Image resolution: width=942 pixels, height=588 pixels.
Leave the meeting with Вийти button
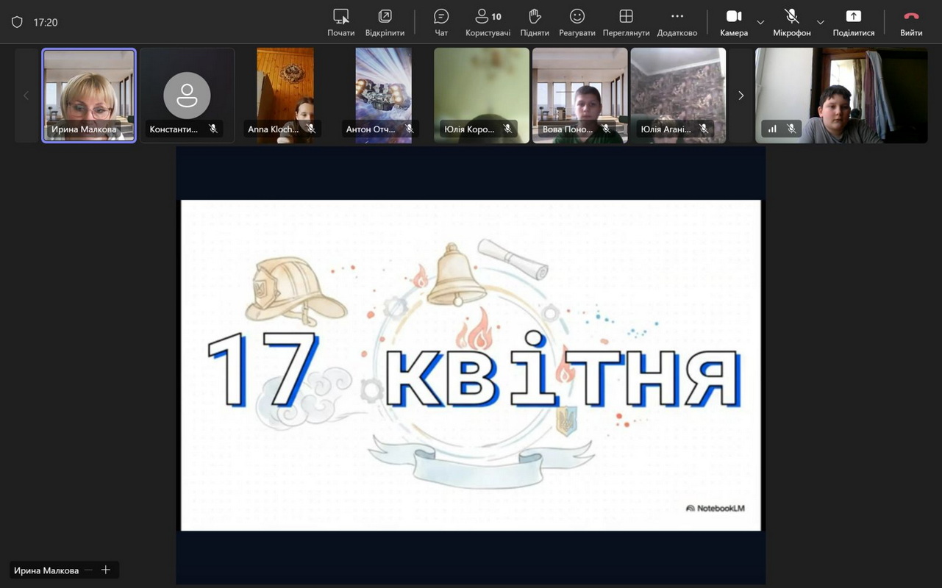click(911, 17)
